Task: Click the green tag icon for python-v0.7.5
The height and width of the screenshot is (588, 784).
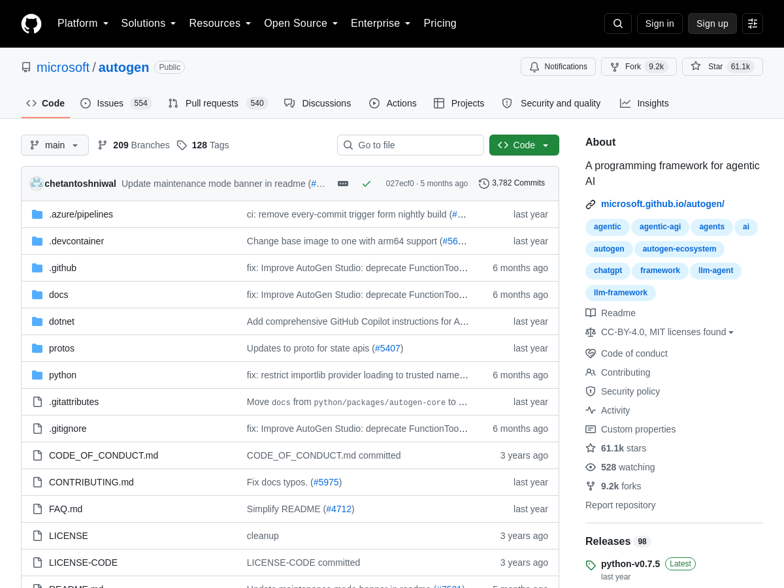Action: click(591, 565)
